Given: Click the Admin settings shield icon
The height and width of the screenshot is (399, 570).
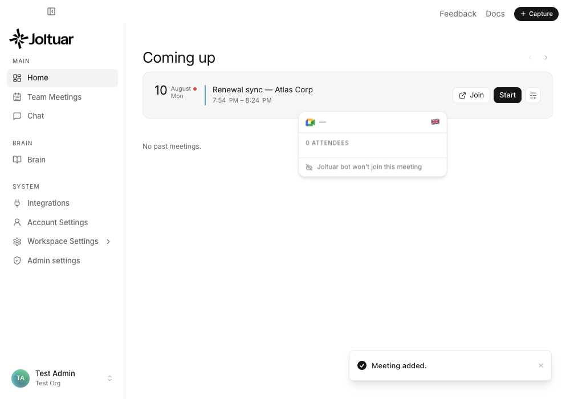Looking at the screenshot, I should [17, 260].
